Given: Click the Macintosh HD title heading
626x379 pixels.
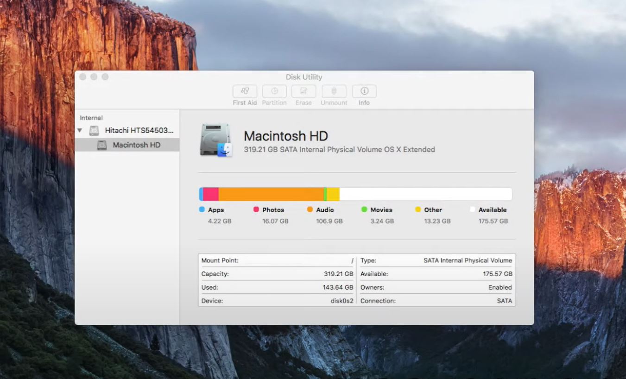Looking at the screenshot, I should tap(286, 136).
